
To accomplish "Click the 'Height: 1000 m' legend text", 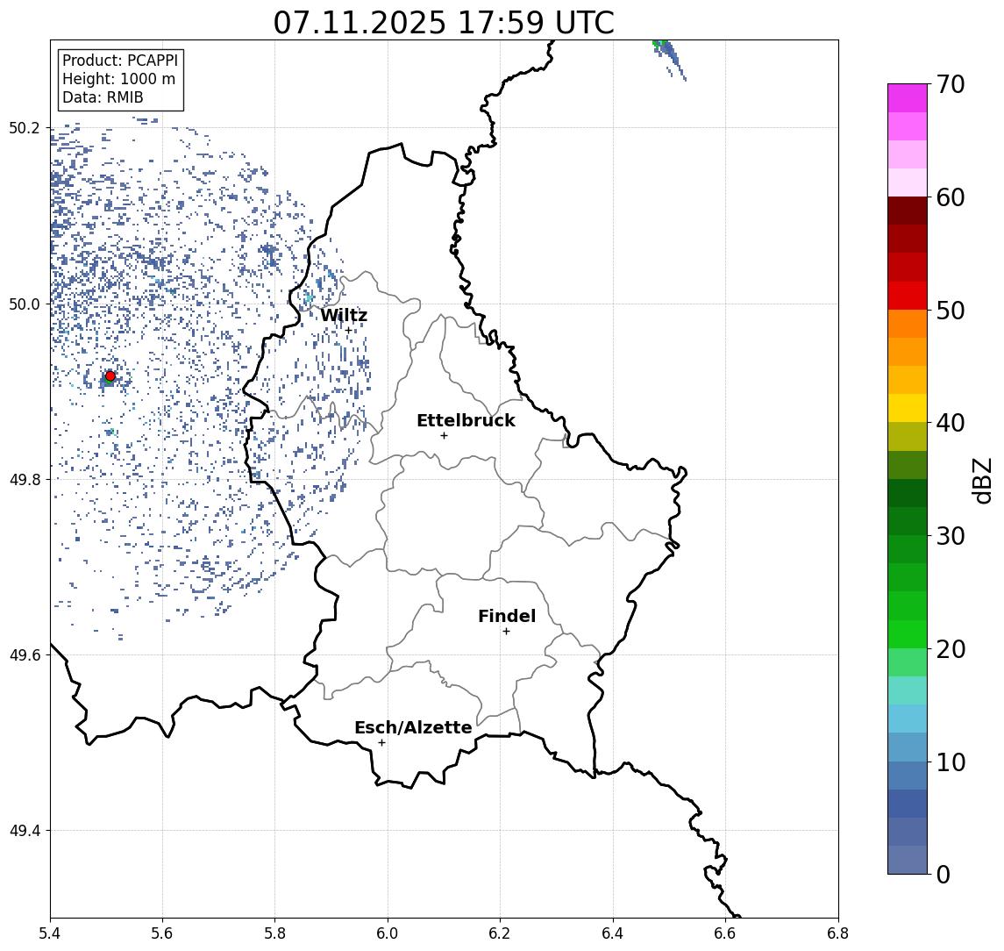I will [118, 79].
